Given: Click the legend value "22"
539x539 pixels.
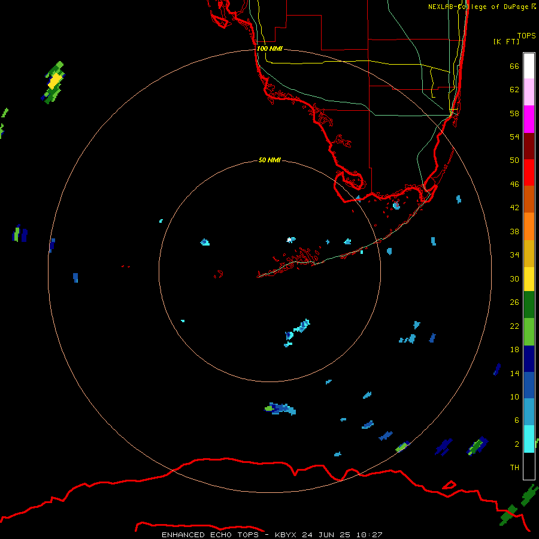Looking at the screenshot, I should point(514,326).
